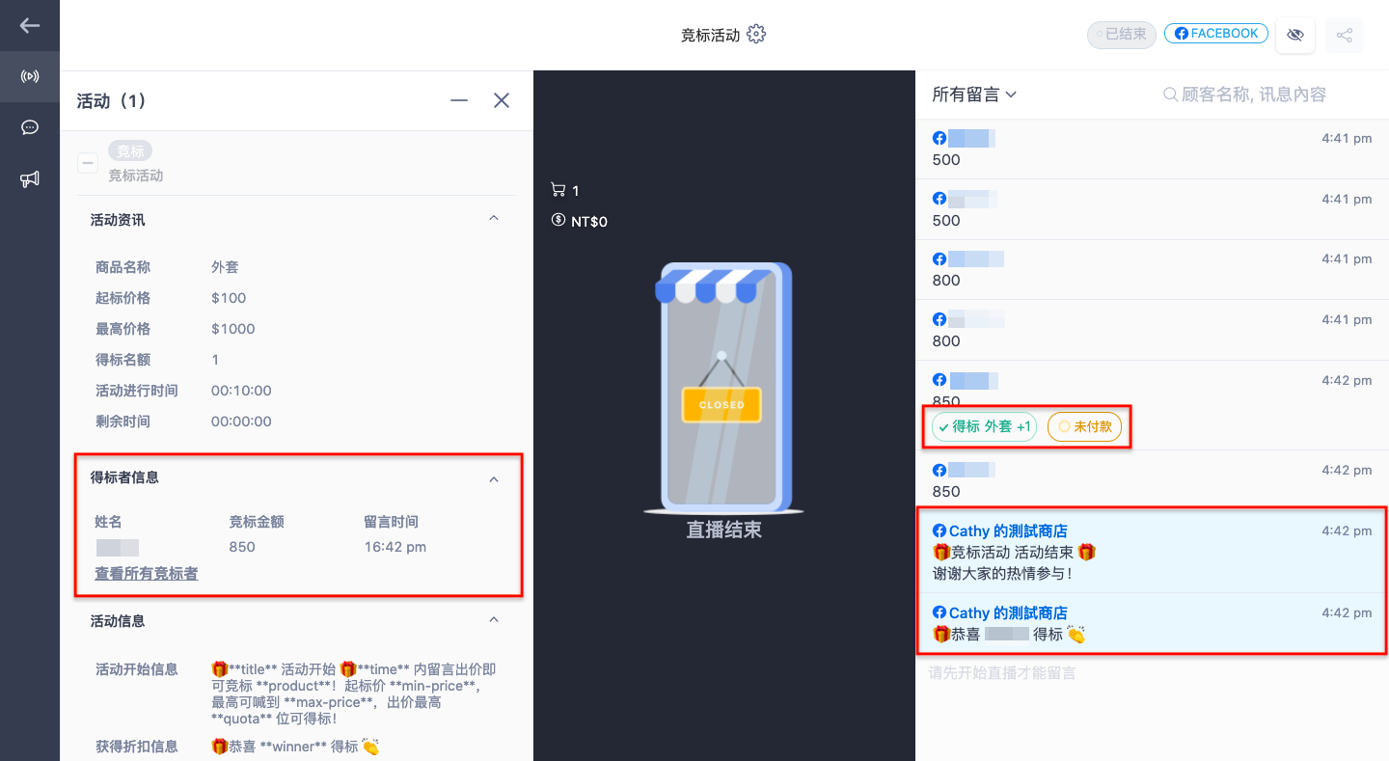The width and height of the screenshot is (1389, 761).
Task: Click the 已结束 status badge
Action: click(x=1122, y=34)
